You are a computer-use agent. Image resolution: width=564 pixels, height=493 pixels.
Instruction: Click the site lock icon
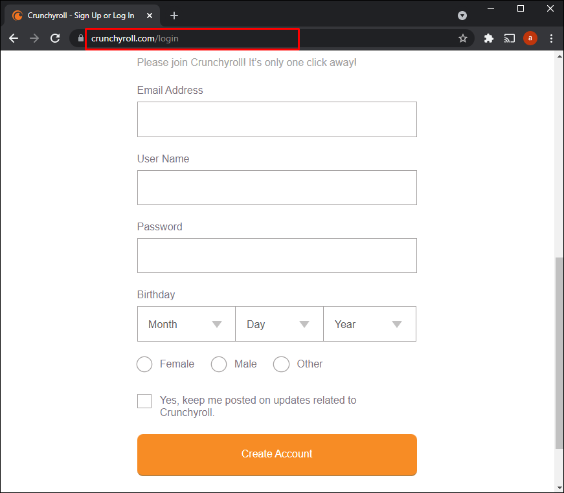(x=81, y=38)
